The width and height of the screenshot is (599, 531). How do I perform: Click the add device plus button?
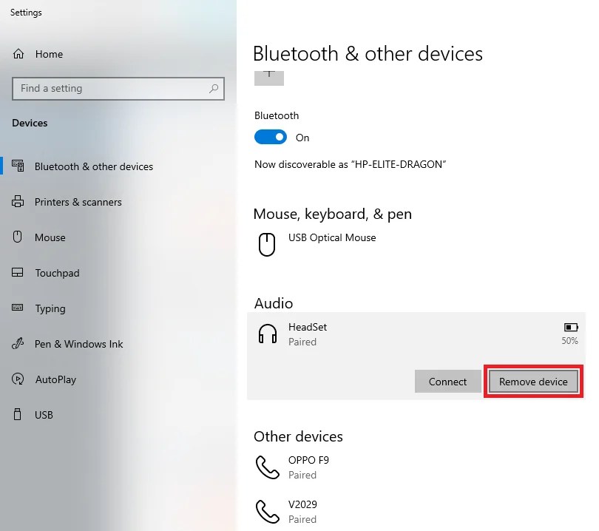(268, 77)
